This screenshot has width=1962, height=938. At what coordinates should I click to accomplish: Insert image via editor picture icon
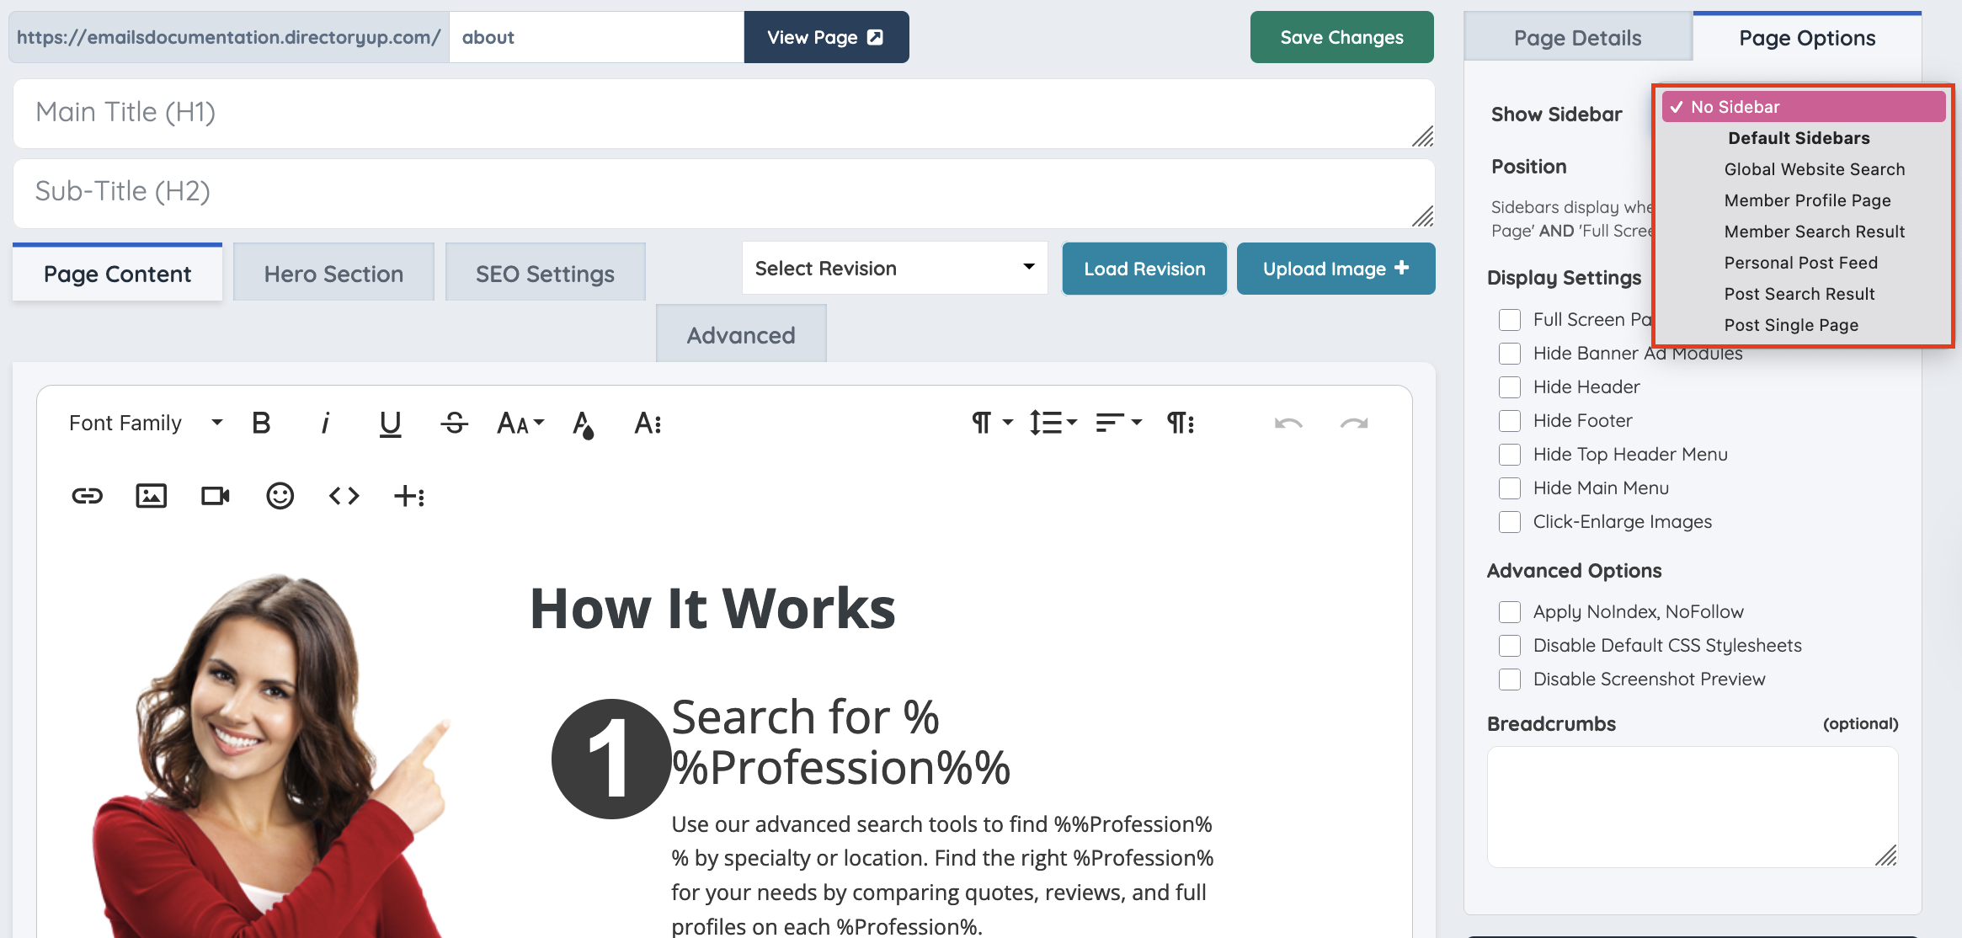tap(152, 496)
